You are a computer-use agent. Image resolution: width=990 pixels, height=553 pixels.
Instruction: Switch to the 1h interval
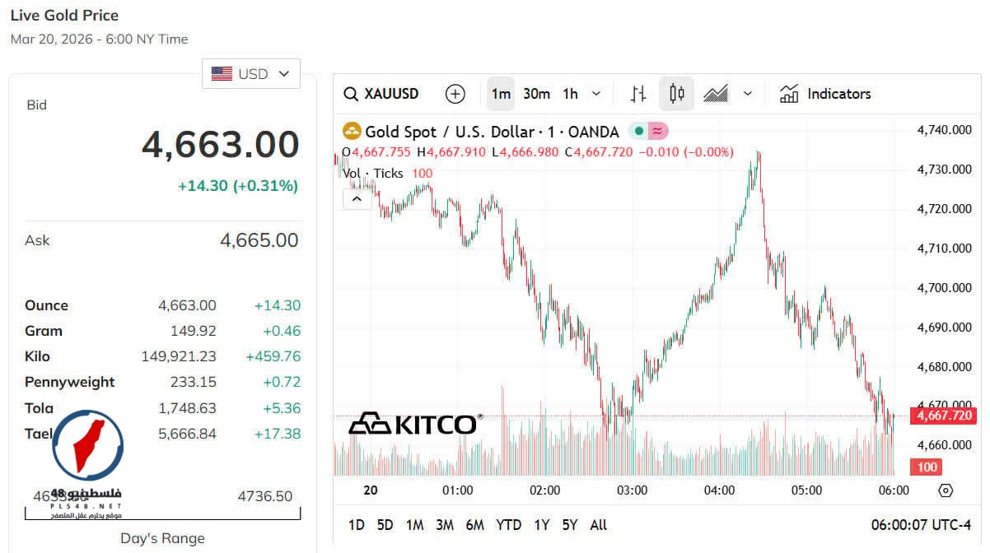(570, 94)
